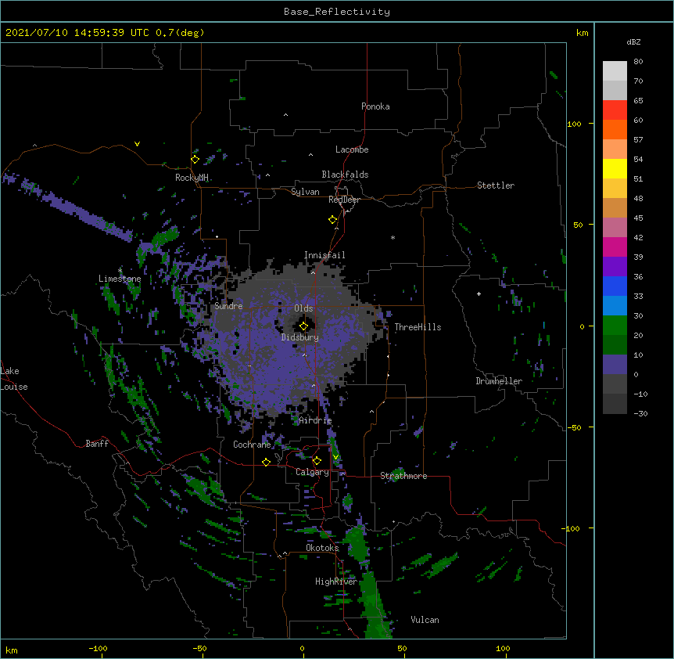Screen dimensions: 674x659
Task: Click the km unit label at top right
Action: click(582, 33)
